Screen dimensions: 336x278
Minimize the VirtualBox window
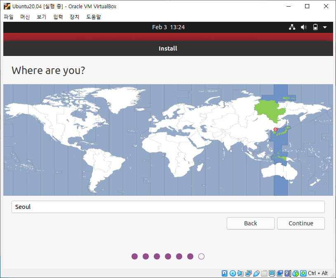pyautogui.click(x=289, y=7)
